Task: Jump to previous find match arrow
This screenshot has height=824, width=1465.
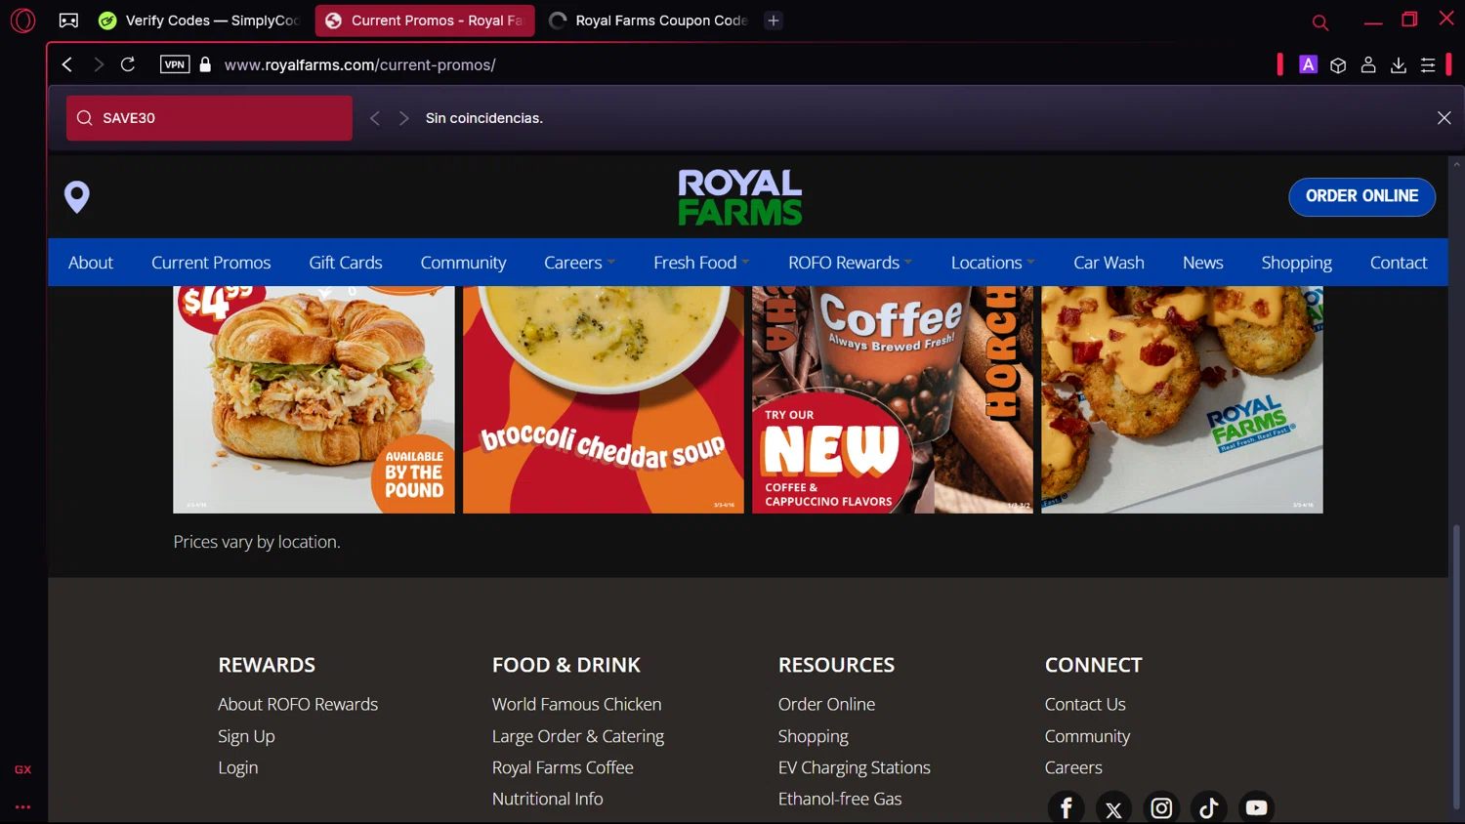Action: pos(374,118)
